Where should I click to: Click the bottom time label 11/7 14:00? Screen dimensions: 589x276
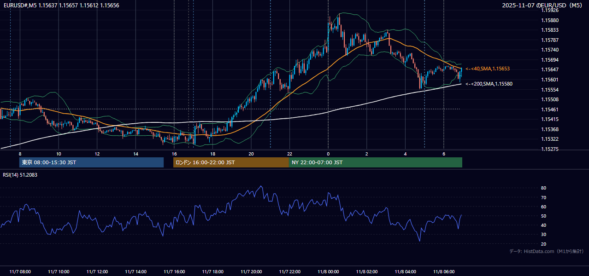[x=135, y=272]
